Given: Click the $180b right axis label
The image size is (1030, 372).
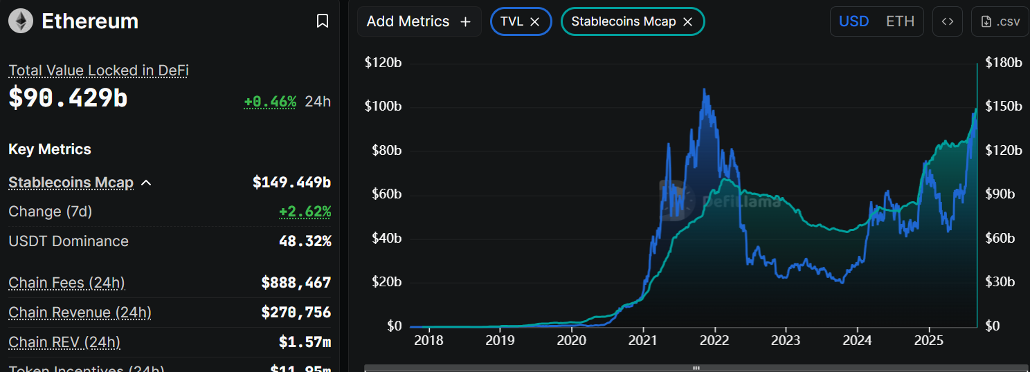Looking at the screenshot, I should tap(1004, 63).
